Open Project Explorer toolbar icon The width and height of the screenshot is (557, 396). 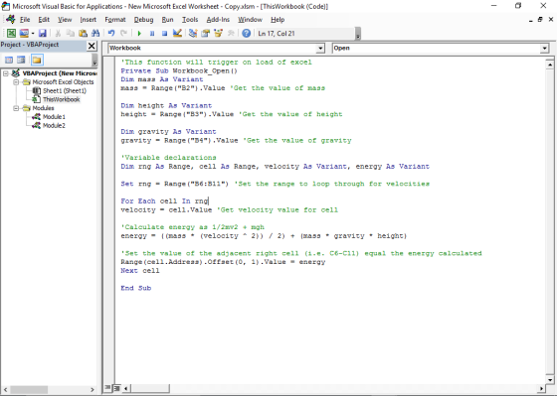click(x=193, y=34)
